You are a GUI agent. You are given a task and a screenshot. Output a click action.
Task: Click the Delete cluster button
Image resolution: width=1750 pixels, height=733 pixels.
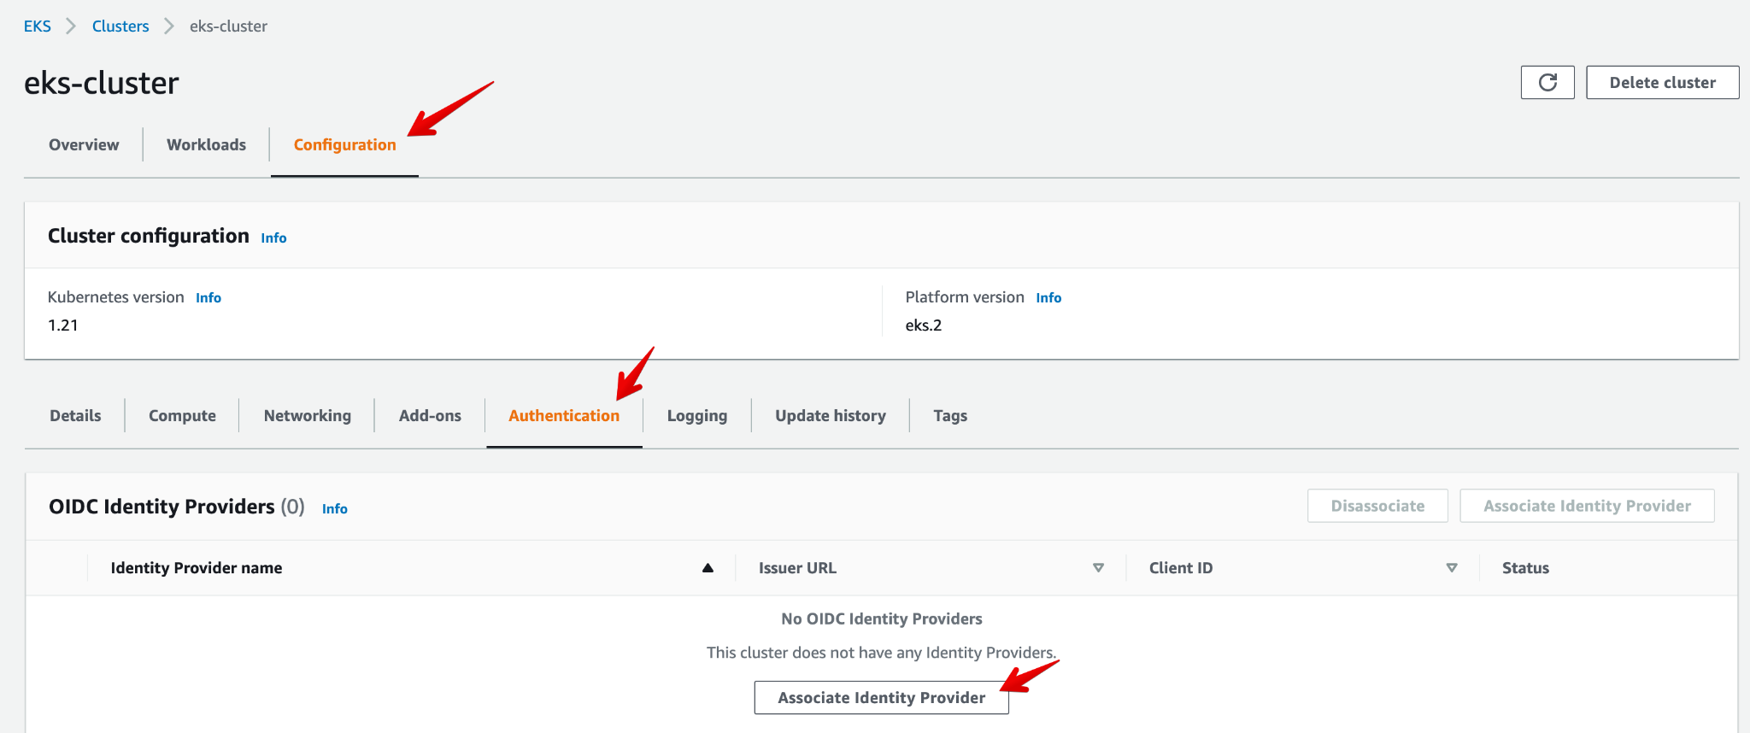click(x=1662, y=83)
